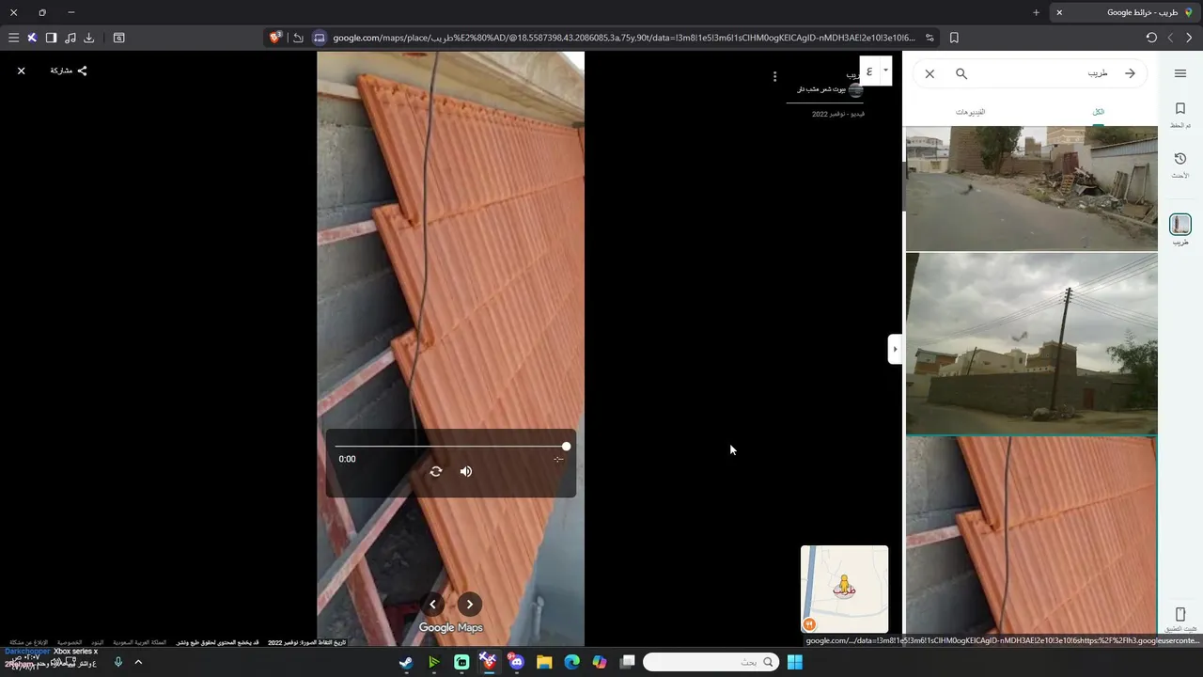Open the three-dot options menu near contributor name
The height and width of the screenshot is (677, 1203).
click(774, 76)
